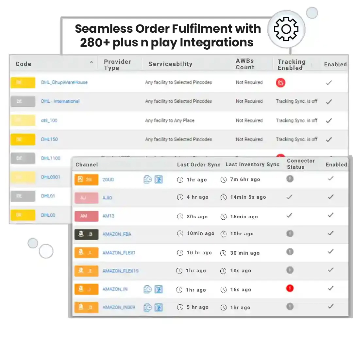Click the inventory sync icon next to AMAZON_IN
Screen dimensions: 353x353
coord(159,289)
